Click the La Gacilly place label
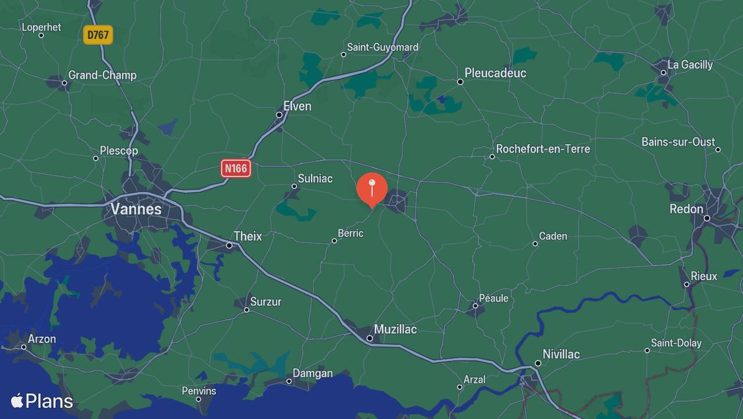The width and height of the screenshot is (743, 419). 690,65
